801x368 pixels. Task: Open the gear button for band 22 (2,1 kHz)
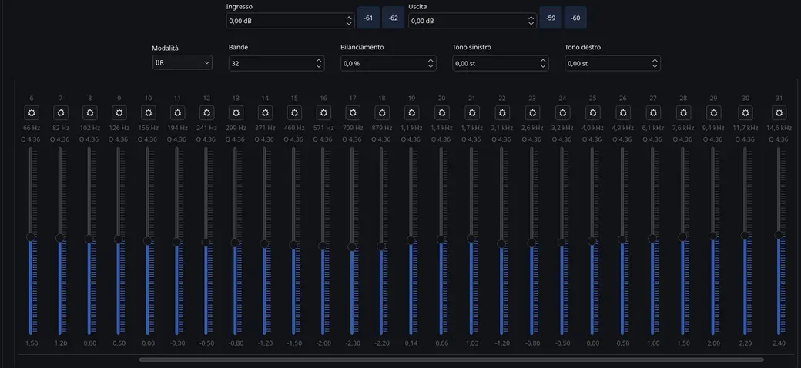click(502, 113)
